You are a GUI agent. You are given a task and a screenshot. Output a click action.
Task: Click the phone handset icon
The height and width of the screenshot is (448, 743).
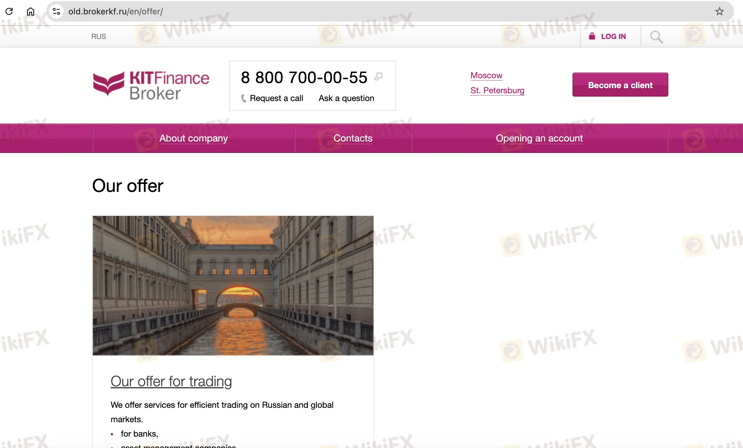(244, 98)
